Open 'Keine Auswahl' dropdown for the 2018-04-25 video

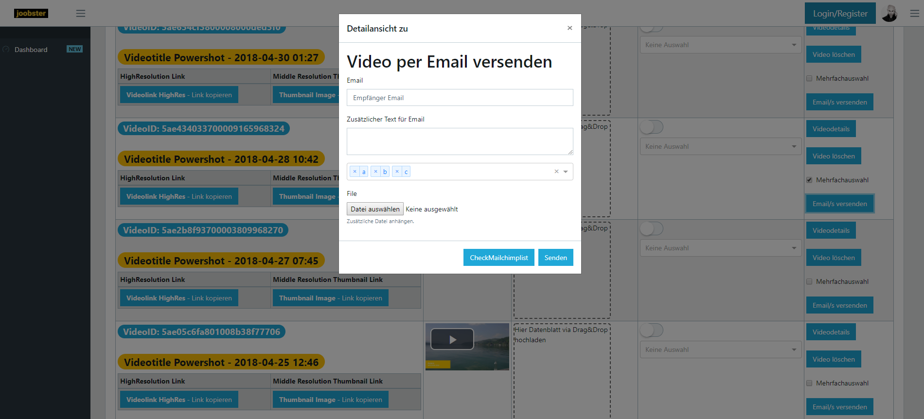pos(720,349)
